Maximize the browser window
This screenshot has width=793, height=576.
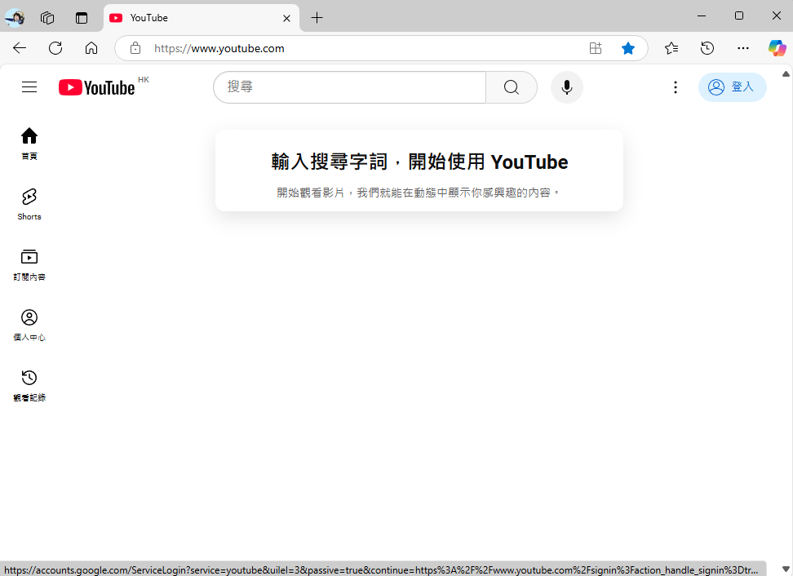[739, 16]
